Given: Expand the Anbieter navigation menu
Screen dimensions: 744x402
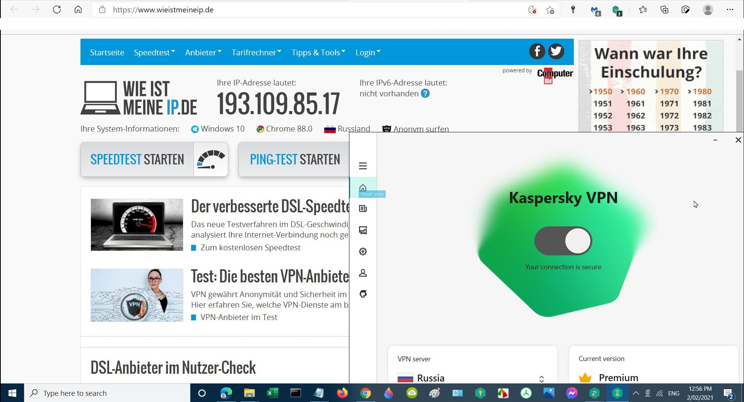Looking at the screenshot, I should point(203,53).
